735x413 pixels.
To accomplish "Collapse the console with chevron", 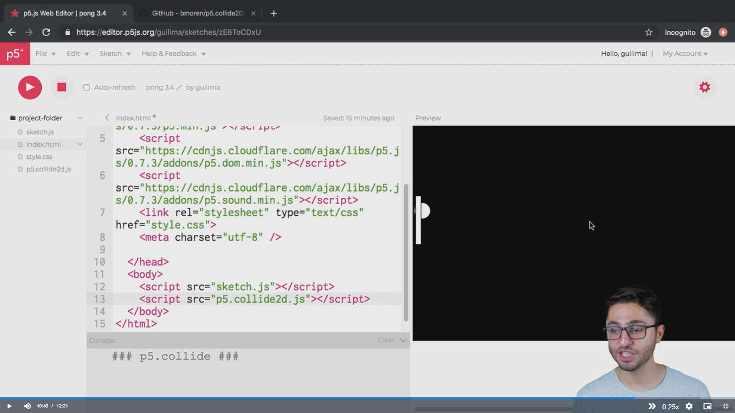I will point(403,340).
